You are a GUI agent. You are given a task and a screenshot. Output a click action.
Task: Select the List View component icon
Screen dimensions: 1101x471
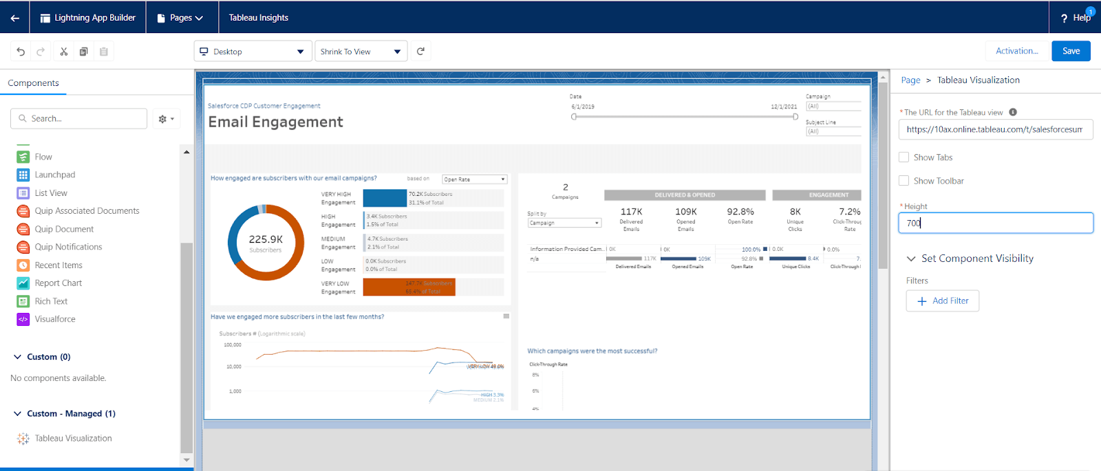[x=23, y=193]
